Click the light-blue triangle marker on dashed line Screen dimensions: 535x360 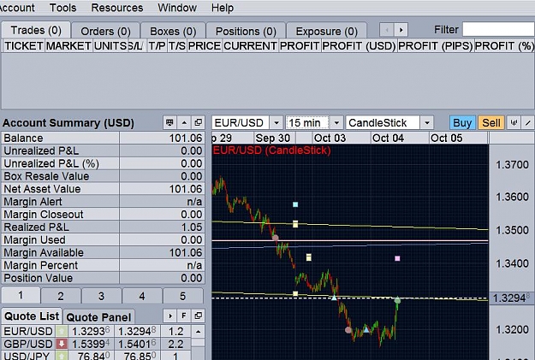(334, 298)
